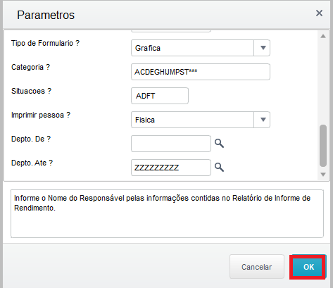Open the magnifier lookup beside Depto. Ate
This screenshot has height=288, width=333.
click(219, 167)
